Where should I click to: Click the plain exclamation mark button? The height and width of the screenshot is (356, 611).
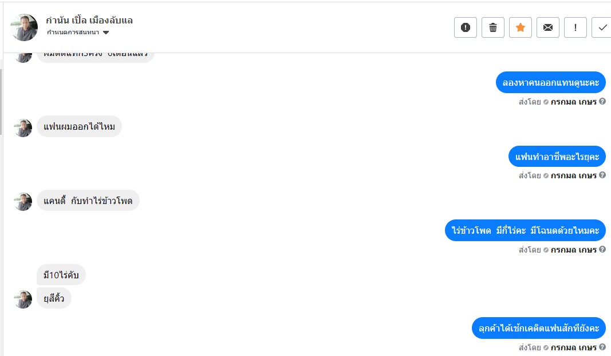tap(575, 27)
